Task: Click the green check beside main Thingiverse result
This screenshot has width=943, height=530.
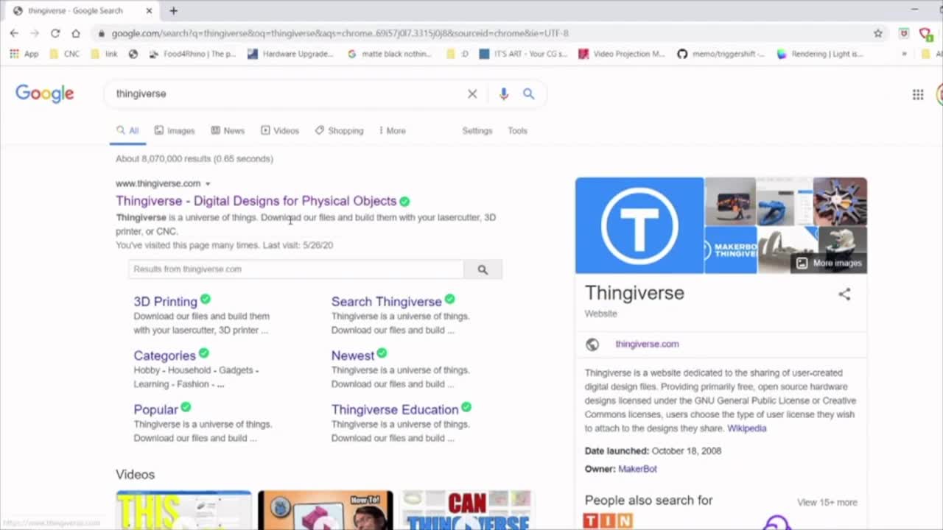Action: pos(404,201)
